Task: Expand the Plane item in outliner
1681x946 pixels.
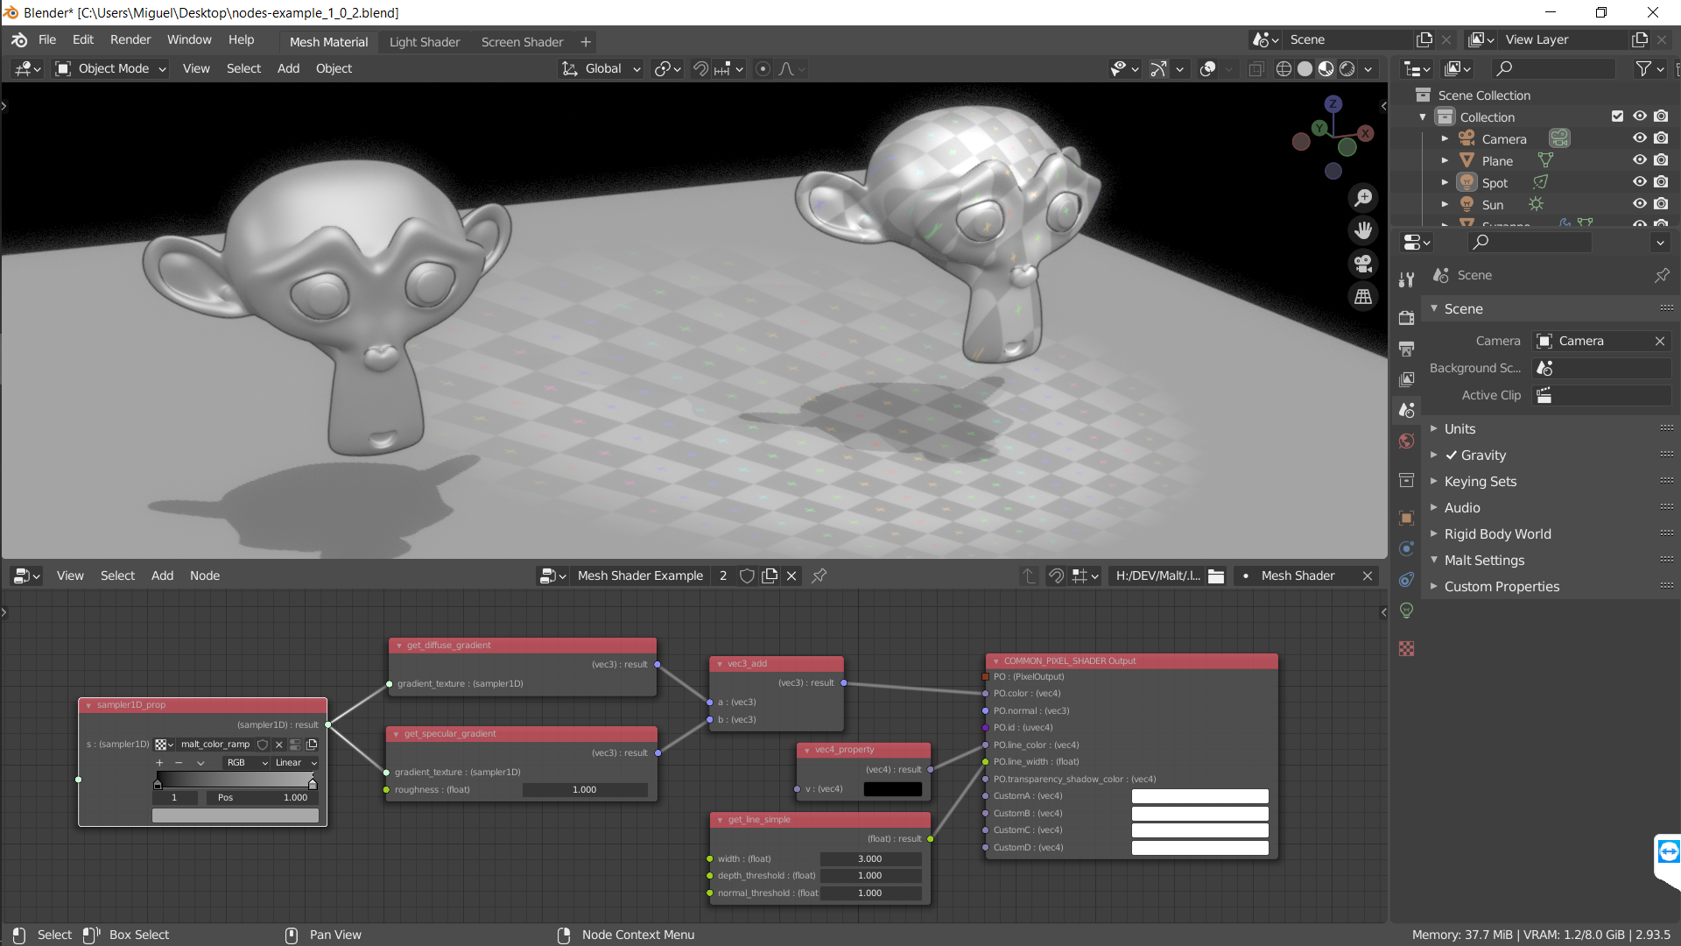Action: pyautogui.click(x=1445, y=161)
